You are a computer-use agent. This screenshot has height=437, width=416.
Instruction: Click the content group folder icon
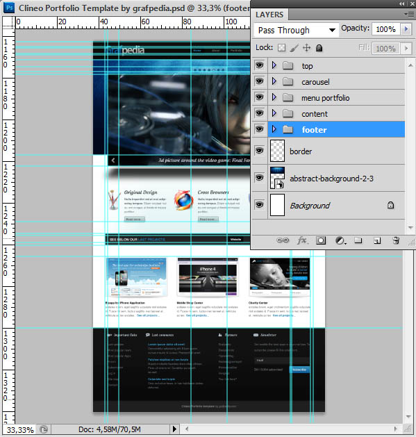(x=288, y=113)
